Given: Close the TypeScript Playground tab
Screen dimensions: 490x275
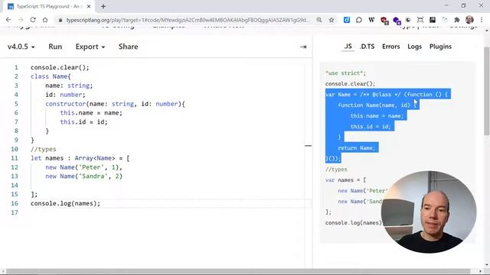Looking at the screenshot, I should [89, 6].
